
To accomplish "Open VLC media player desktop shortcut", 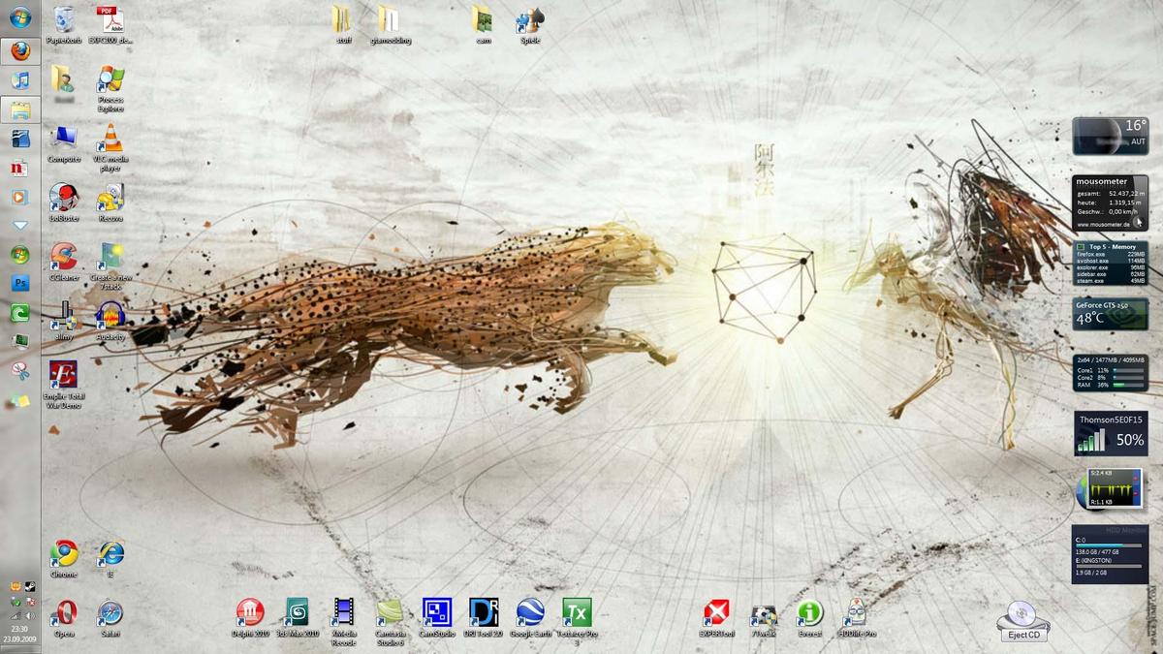I will point(110,140).
